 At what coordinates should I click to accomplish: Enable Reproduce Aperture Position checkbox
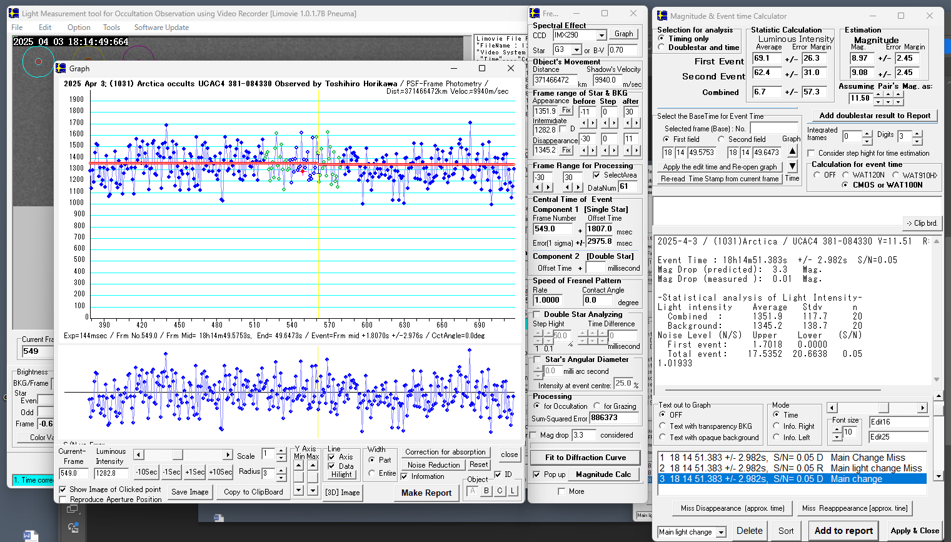coord(63,499)
